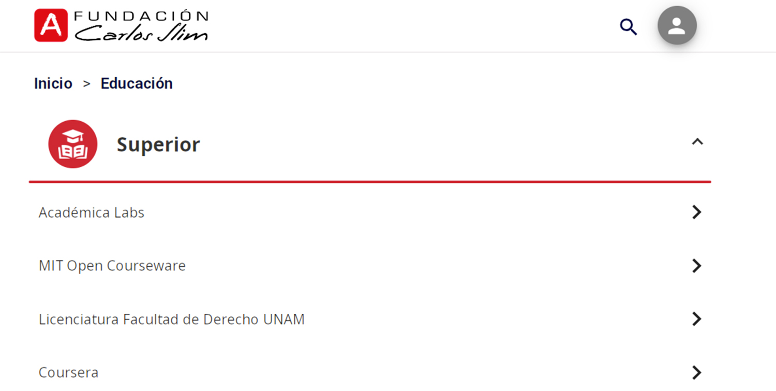The width and height of the screenshot is (776, 391).
Task: Click the arrow icon beside MIT Open Courseware
Action: 697,266
